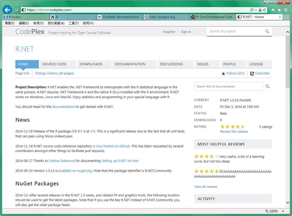Click the Register link

click(x=169, y=32)
